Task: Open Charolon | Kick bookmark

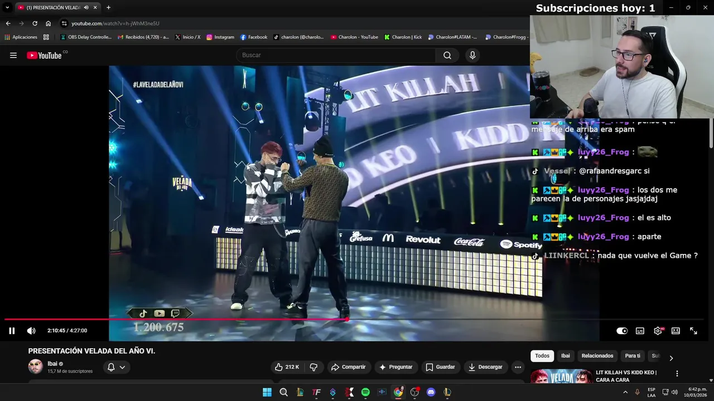Action: [403, 37]
